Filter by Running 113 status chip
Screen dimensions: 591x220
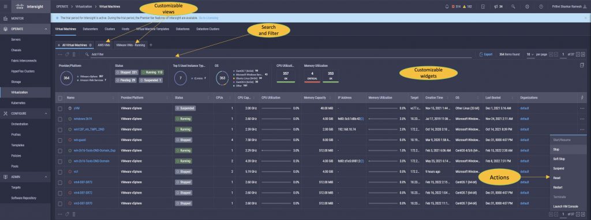(x=152, y=72)
